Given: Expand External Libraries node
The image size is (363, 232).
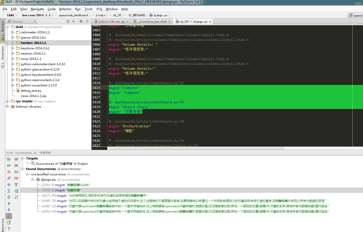Looking at the screenshot, I should [x=7, y=106].
